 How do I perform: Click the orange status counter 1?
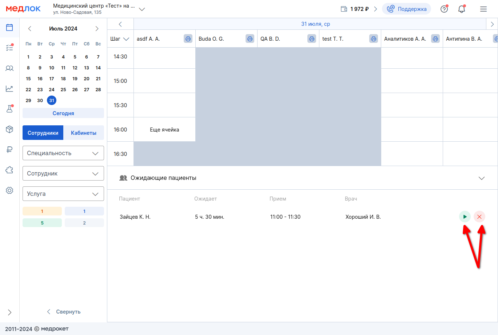(42, 211)
